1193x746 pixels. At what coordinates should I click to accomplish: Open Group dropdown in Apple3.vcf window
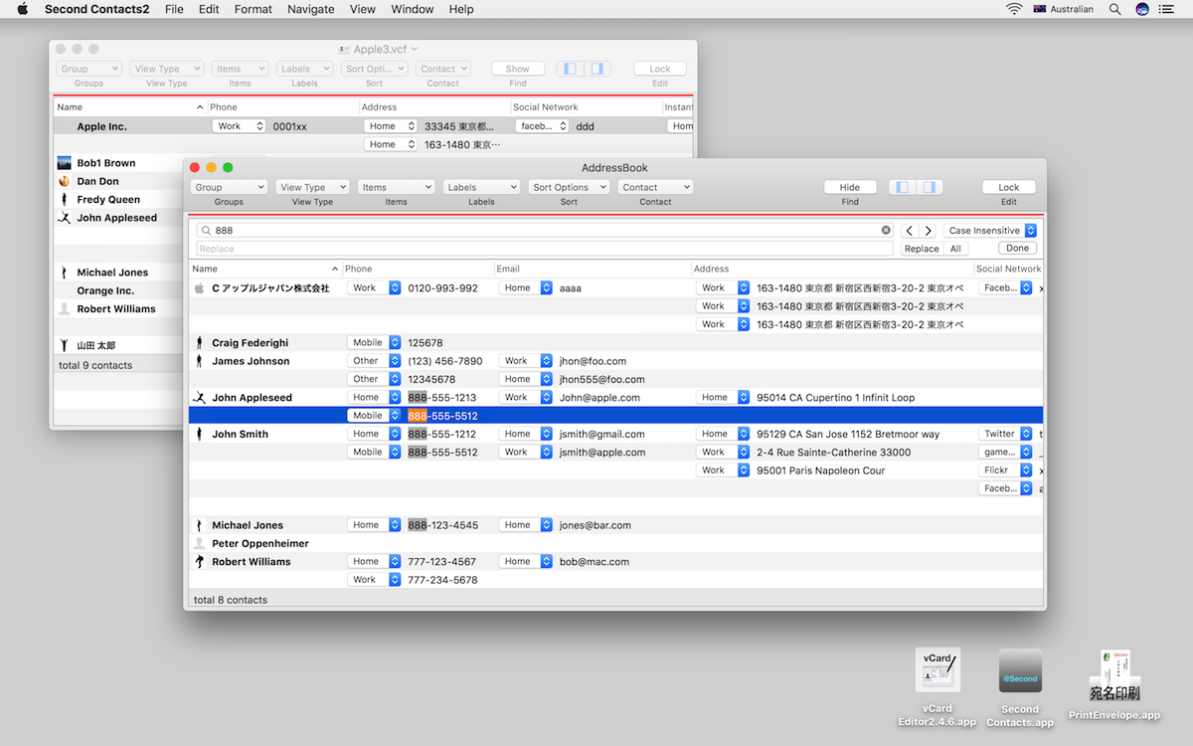pyautogui.click(x=88, y=69)
